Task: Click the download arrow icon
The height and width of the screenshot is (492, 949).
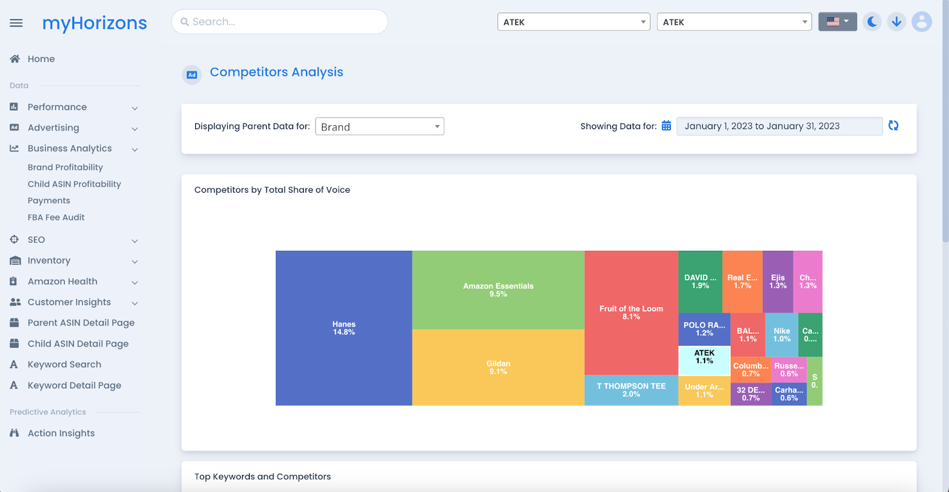Action: 896,22
